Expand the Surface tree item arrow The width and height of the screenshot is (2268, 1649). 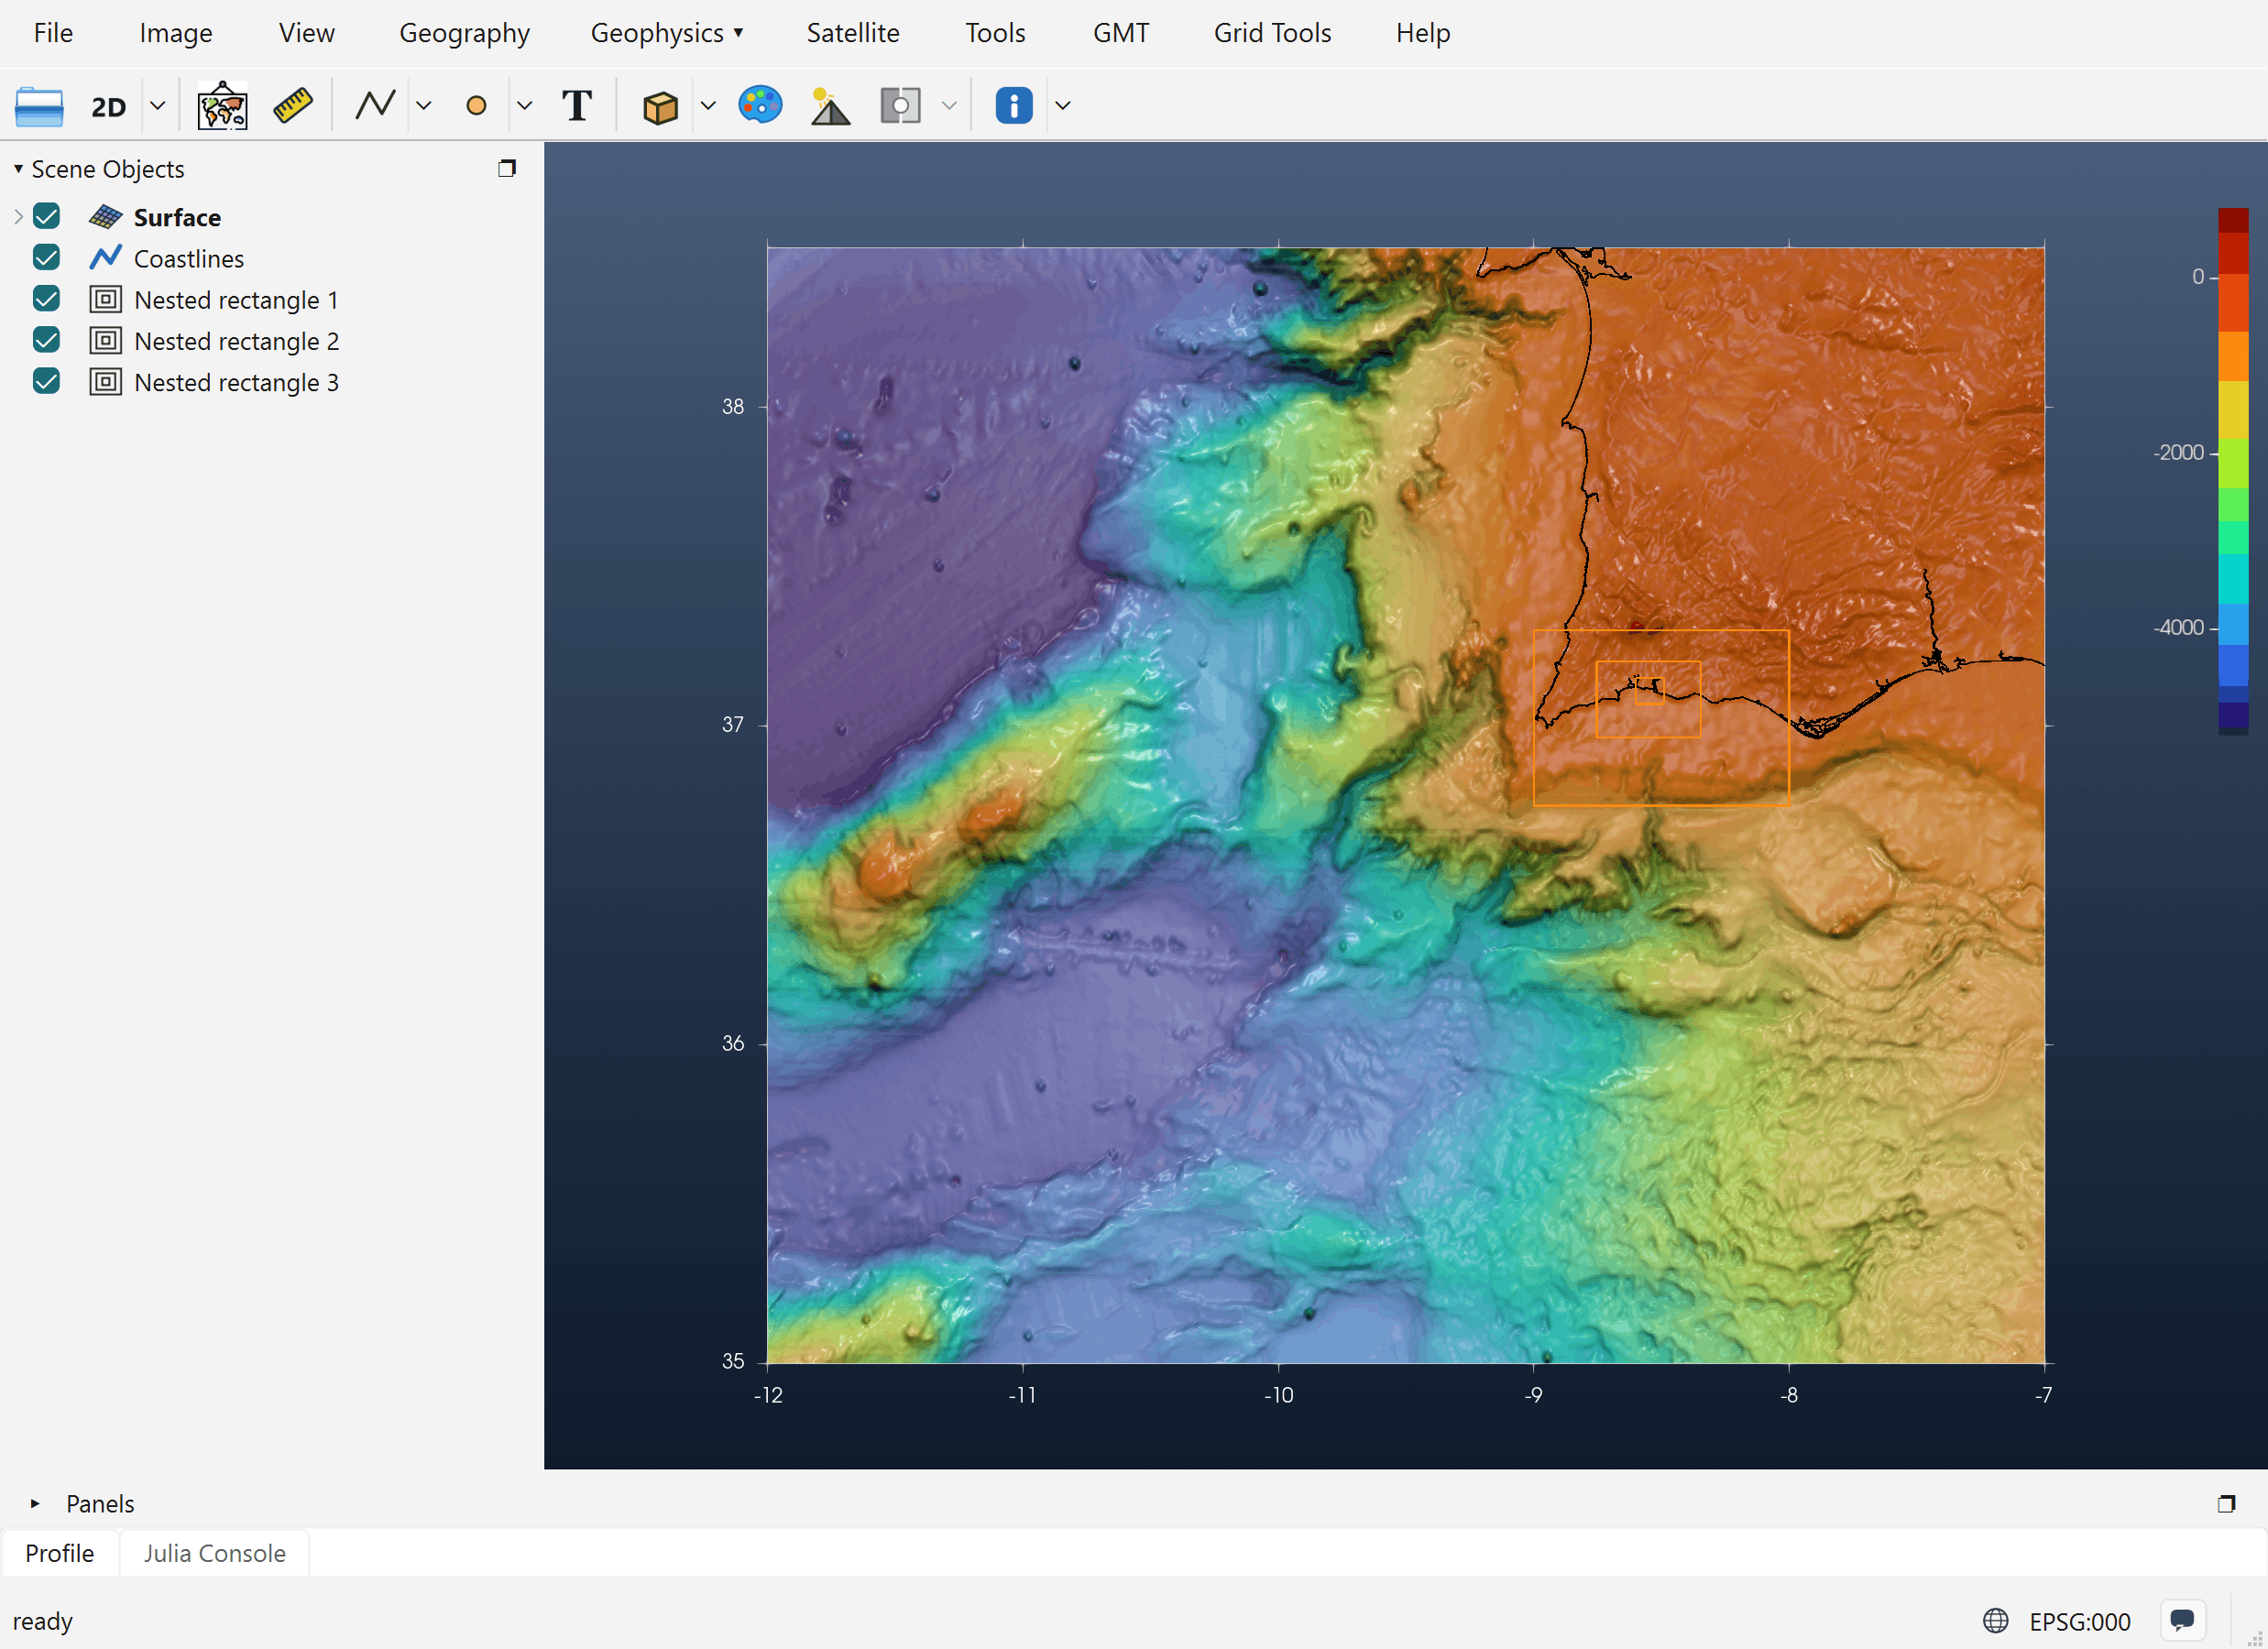click(18, 216)
